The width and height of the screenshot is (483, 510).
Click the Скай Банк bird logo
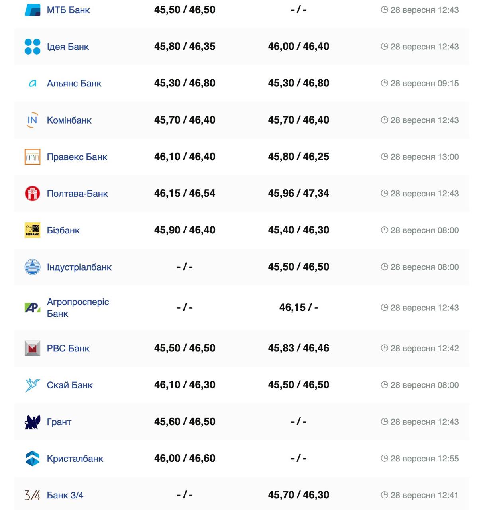pyautogui.click(x=32, y=385)
